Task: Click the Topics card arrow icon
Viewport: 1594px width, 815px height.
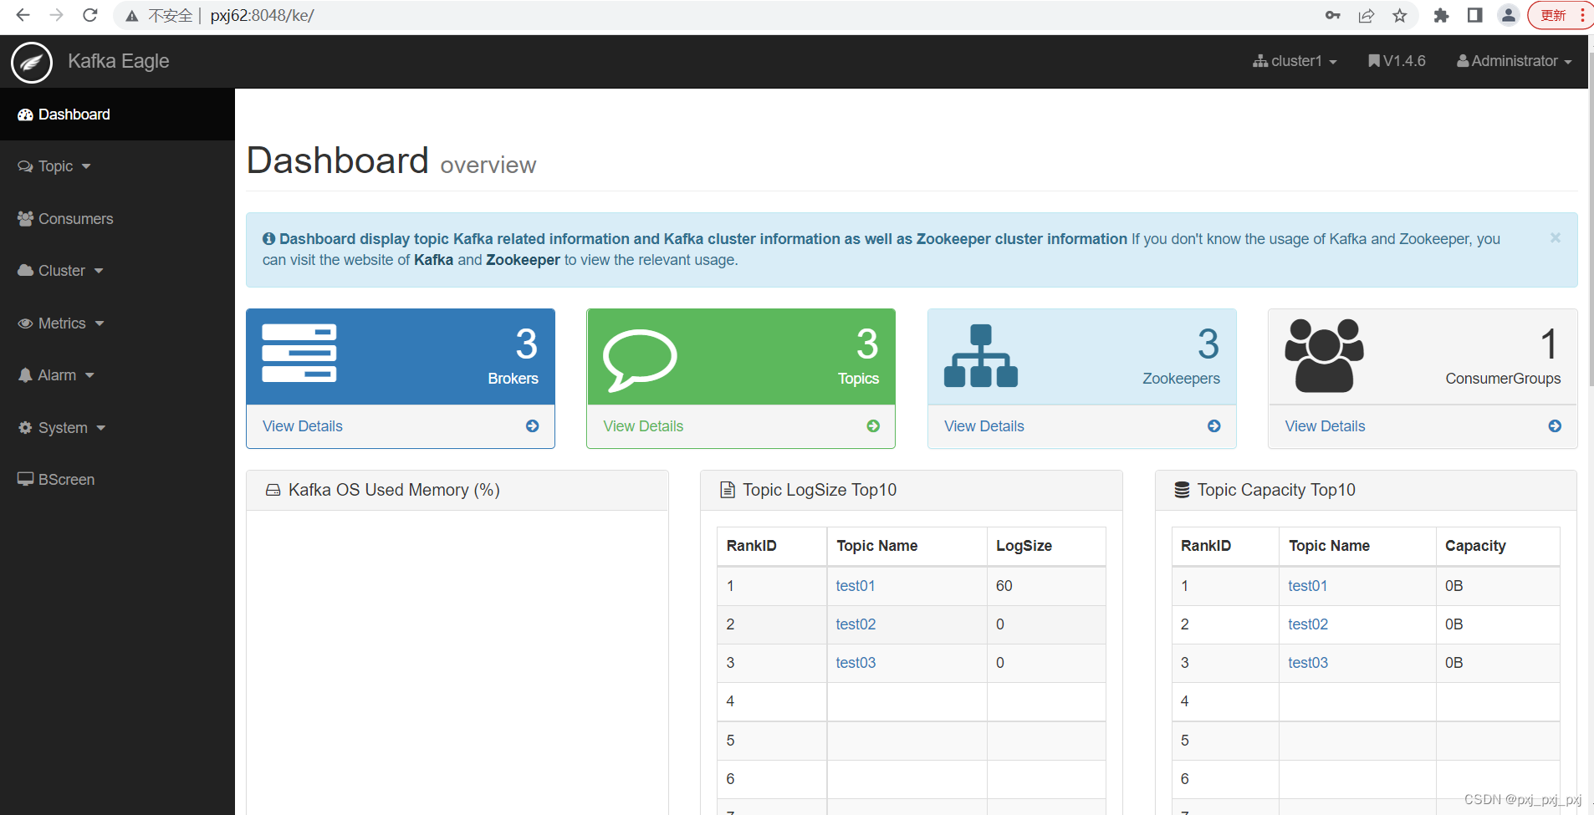Action: [x=873, y=426]
